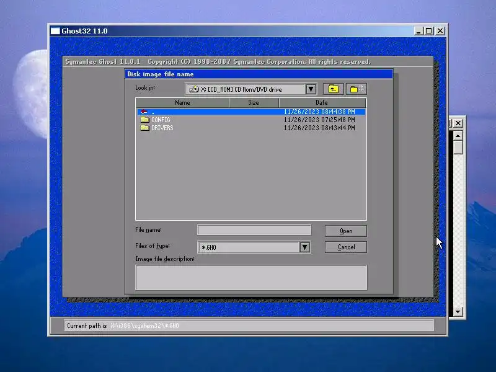Screen dimensions: 496x372
Task: Click the Current path status bar field
Action: [x=249, y=325]
